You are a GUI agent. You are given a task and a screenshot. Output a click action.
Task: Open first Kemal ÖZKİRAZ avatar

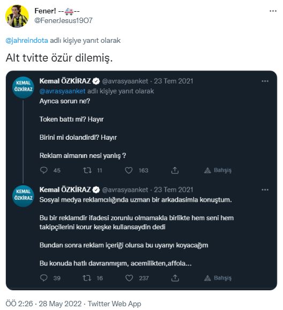[x=24, y=87]
